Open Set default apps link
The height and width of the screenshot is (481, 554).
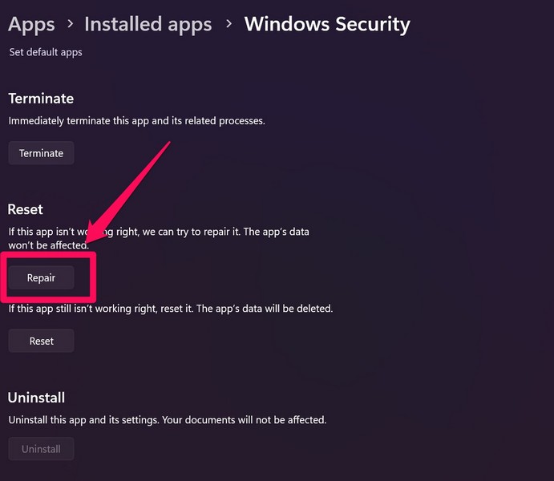tap(46, 52)
